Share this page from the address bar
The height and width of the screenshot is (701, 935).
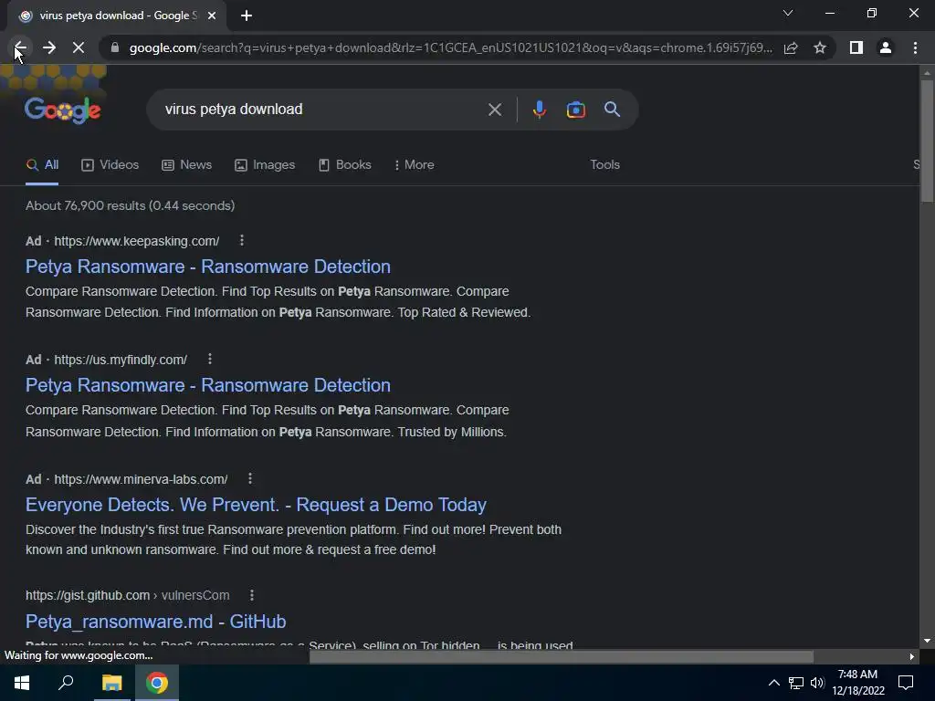(x=791, y=47)
